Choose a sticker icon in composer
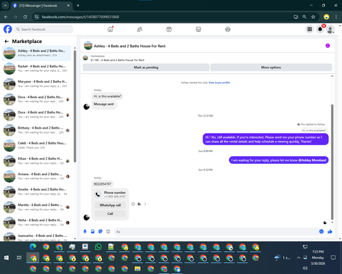 click(101, 232)
